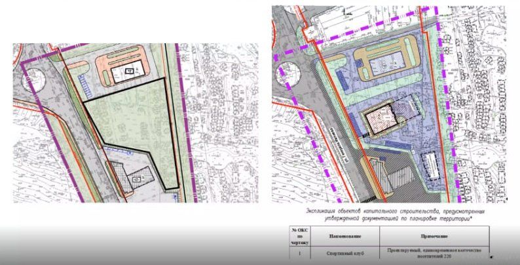The width and height of the screenshot is (520, 265).
Task: Click the white numbered building in the orange lot
Action: coord(127,71)
